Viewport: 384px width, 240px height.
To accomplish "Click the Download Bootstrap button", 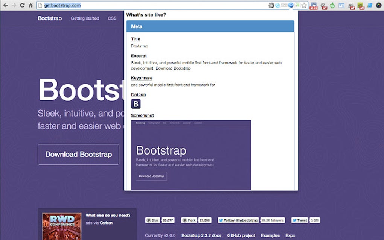I will (78, 154).
